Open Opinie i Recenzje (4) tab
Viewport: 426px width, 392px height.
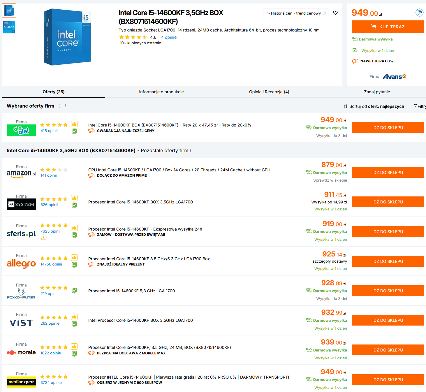coord(269,92)
